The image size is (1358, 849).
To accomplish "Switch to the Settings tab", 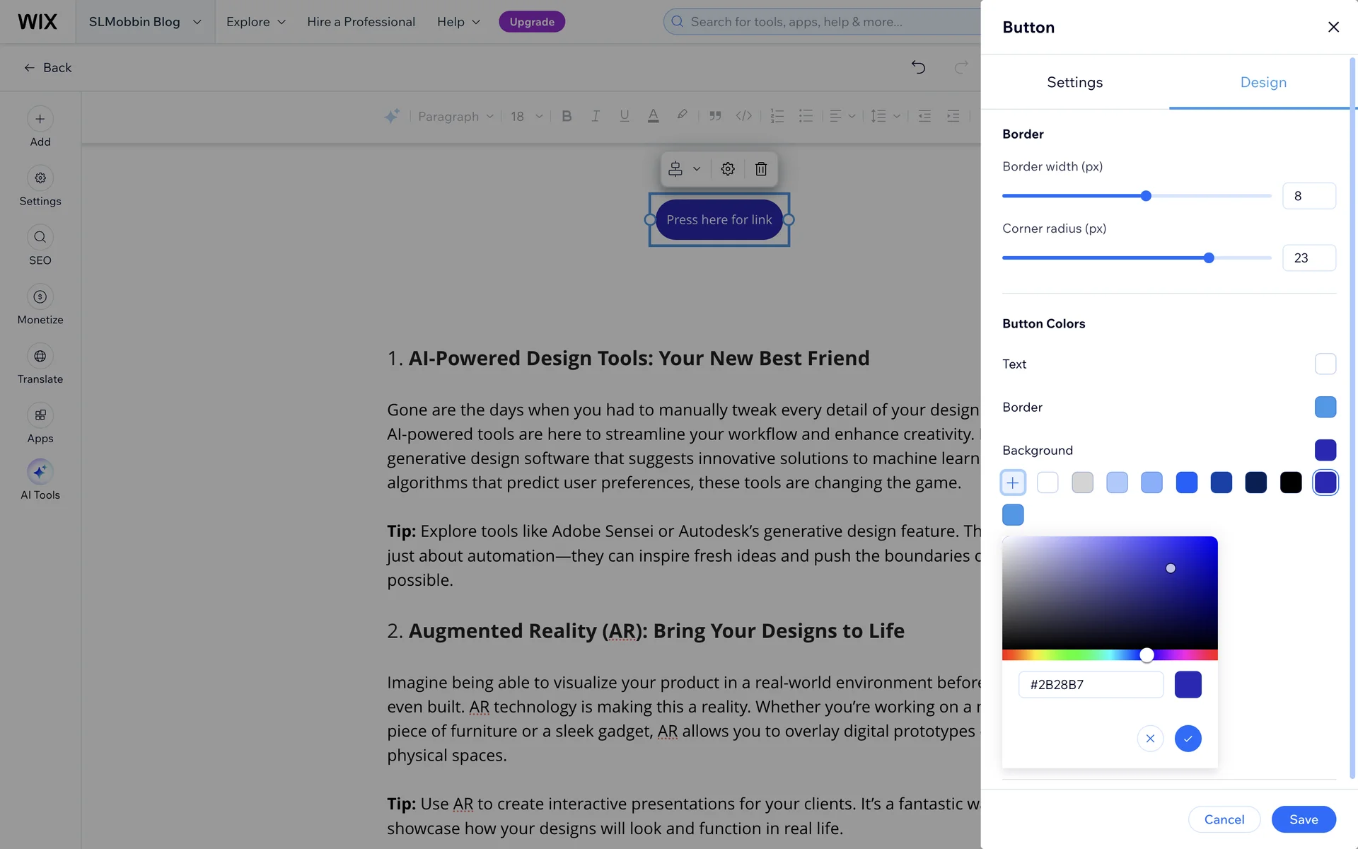I will (1074, 82).
